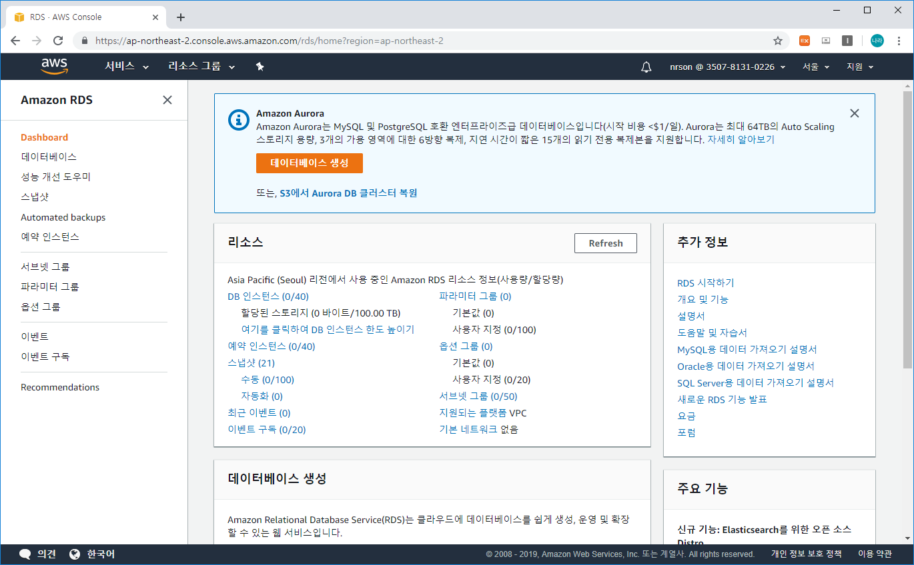The height and width of the screenshot is (565, 914).
Task: Dismiss the Amazon Aurora info banner
Action: [855, 113]
